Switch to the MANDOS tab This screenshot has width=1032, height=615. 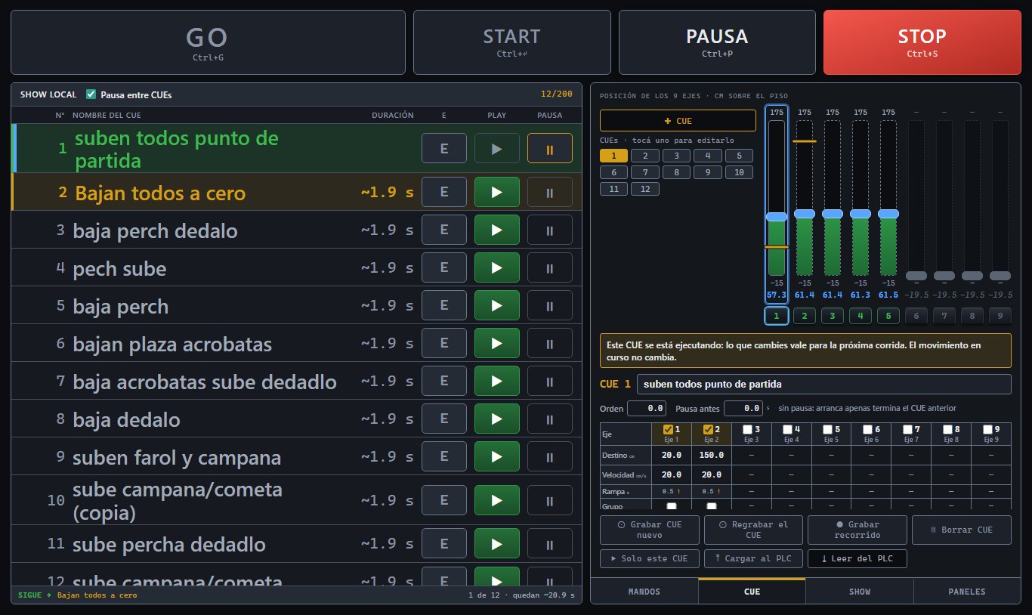(644, 592)
